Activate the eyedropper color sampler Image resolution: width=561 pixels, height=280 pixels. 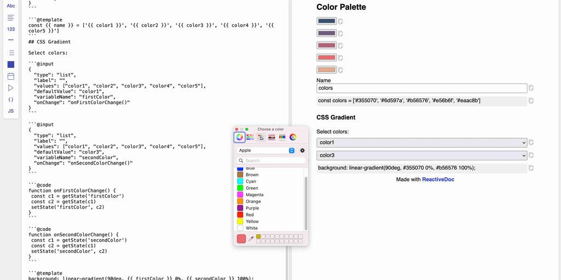point(251,238)
